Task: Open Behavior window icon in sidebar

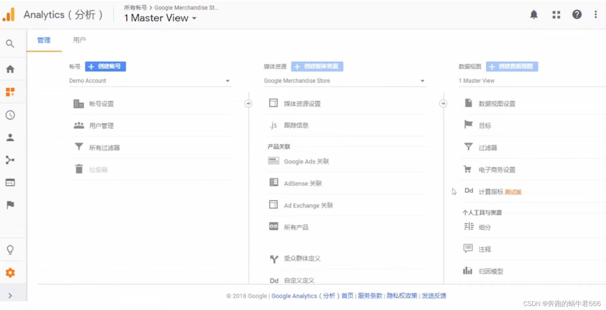Action: click(x=10, y=183)
